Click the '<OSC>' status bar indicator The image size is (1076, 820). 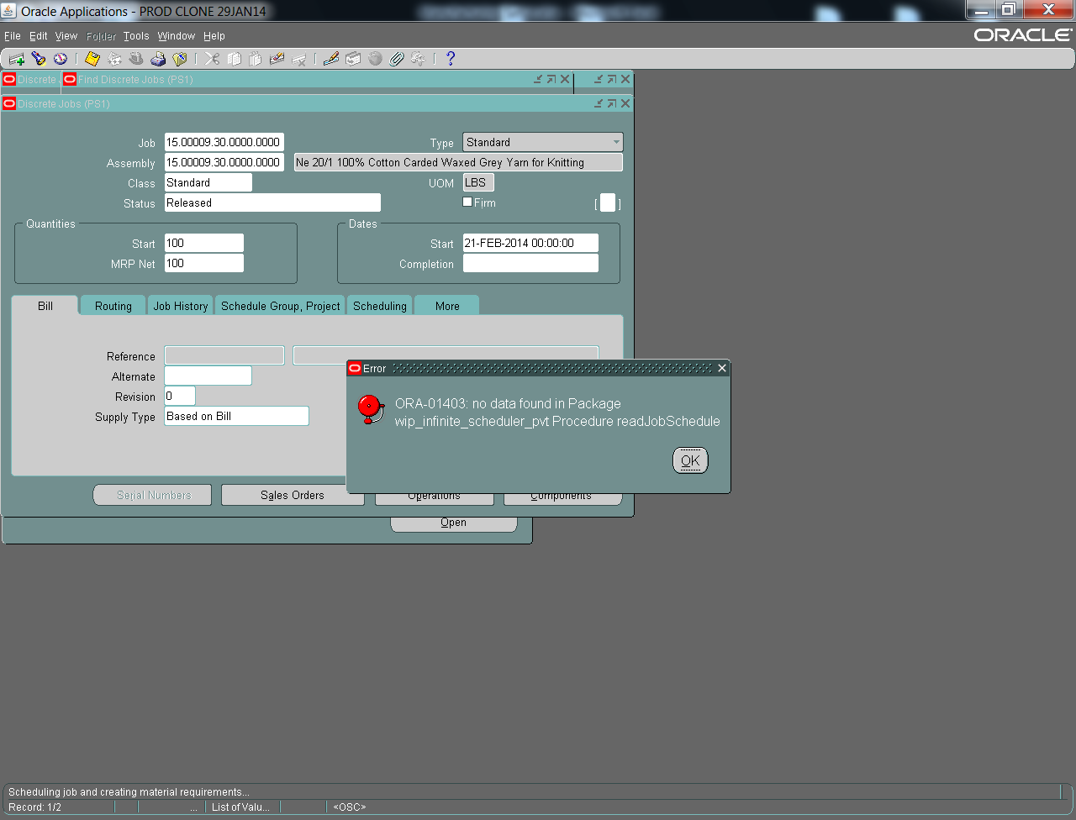(350, 807)
